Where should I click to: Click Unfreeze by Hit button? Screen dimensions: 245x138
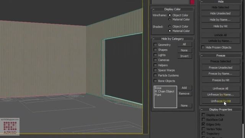coord(220,101)
